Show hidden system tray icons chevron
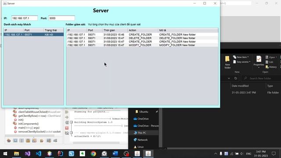 (x=216, y=154)
